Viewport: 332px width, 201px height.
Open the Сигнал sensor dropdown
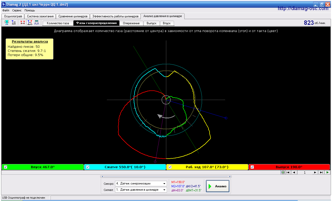coord(164,190)
